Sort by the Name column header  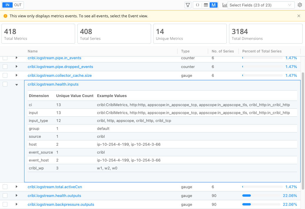(x=33, y=51)
